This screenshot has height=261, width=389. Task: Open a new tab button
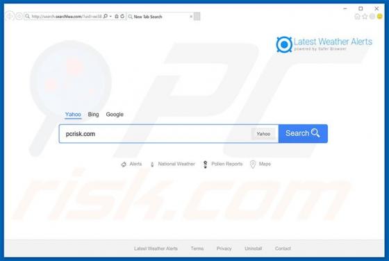click(197, 17)
